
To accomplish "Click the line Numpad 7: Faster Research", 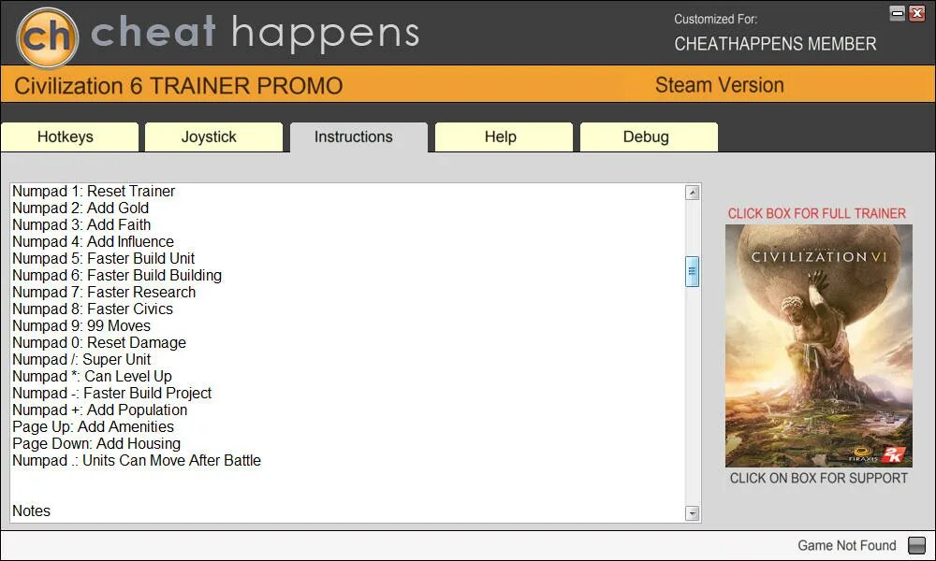I will click(x=104, y=292).
